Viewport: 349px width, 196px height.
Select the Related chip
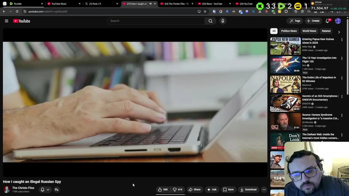(x=326, y=31)
